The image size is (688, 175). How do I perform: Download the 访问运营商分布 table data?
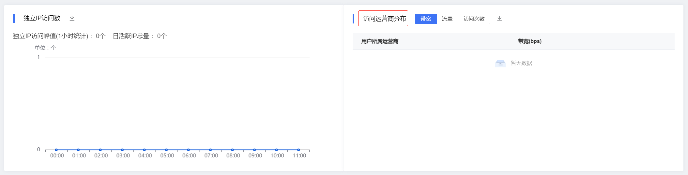[x=499, y=19]
